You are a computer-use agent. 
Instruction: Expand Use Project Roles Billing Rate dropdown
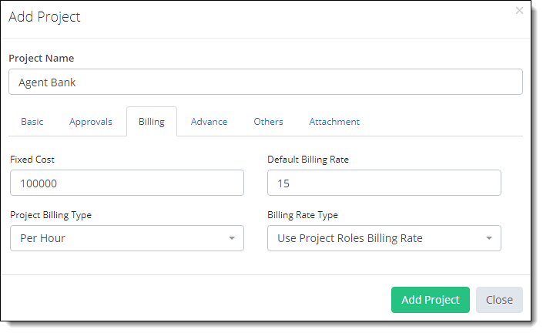[384, 238]
